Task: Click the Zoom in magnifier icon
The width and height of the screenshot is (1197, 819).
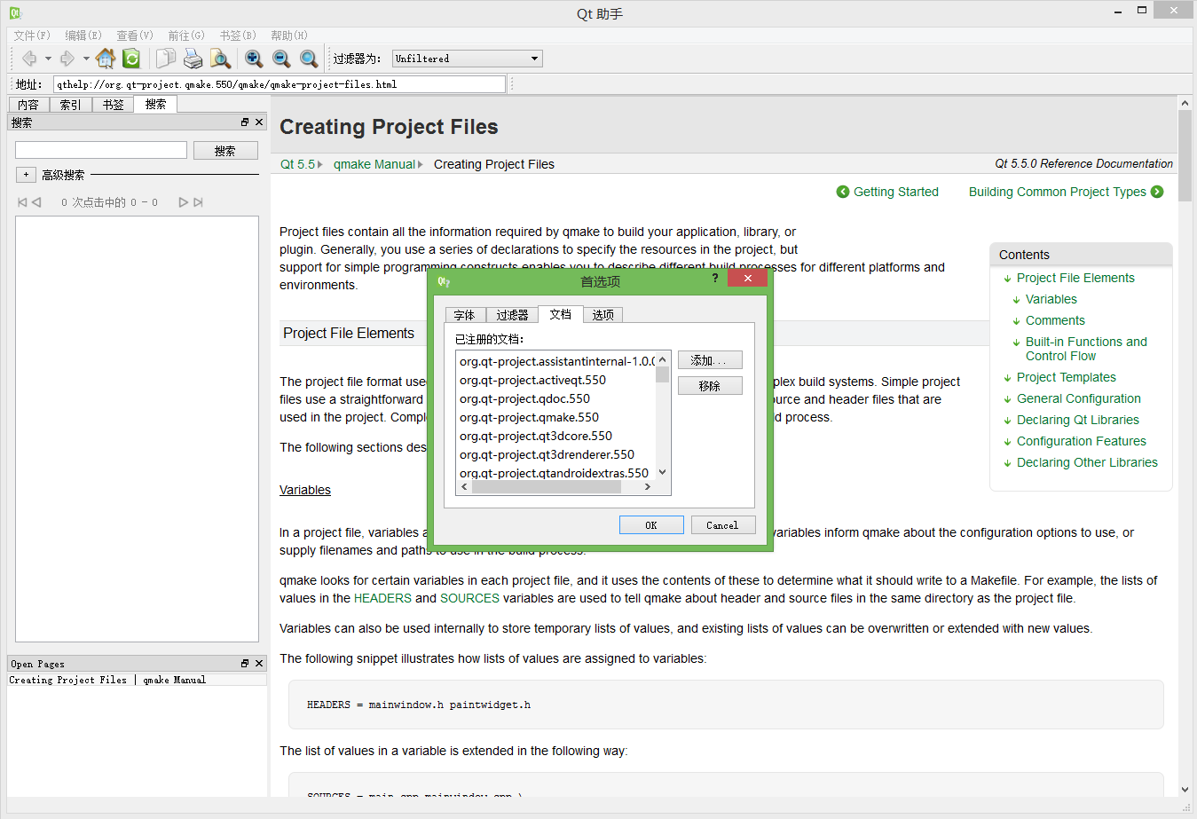Action: tap(254, 59)
